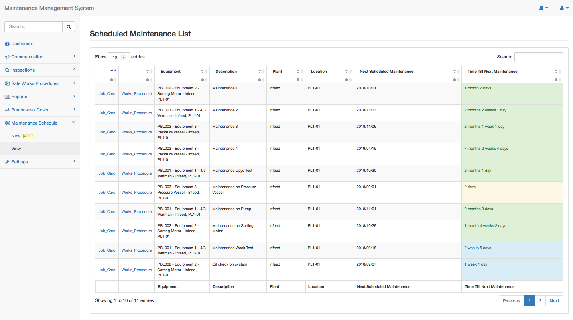
Task: Click the Next pagination button
Action: coord(554,301)
